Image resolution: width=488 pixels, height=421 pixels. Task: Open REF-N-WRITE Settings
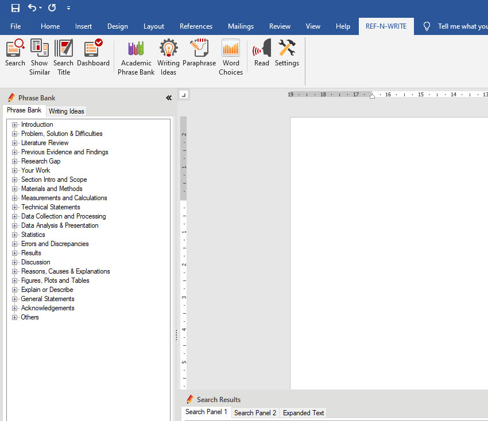286,53
